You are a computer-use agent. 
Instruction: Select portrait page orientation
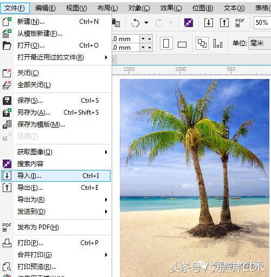click(166, 43)
